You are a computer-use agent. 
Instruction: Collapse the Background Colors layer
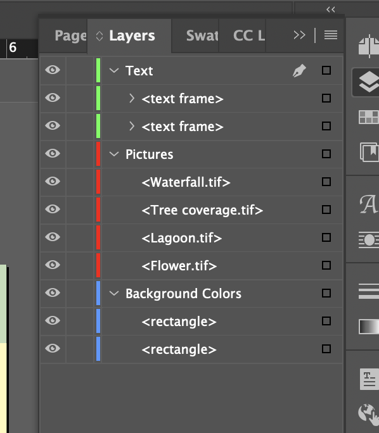(x=114, y=293)
